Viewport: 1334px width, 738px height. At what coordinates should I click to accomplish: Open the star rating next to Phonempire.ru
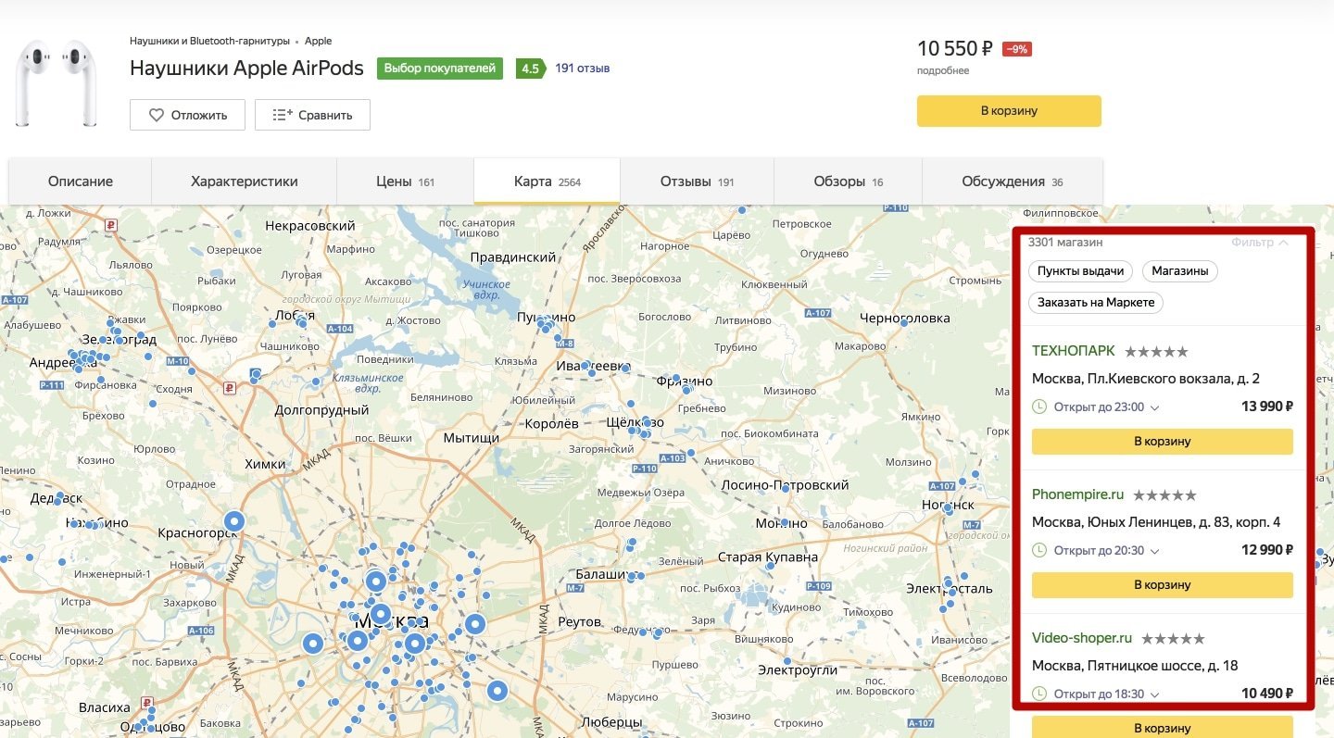(1164, 495)
